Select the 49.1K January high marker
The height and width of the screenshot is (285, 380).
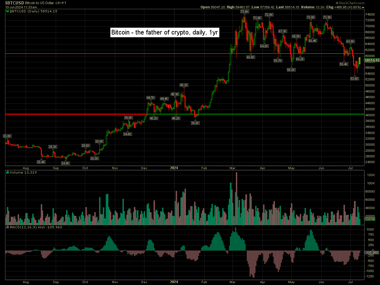pyautogui.click(x=184, y=85)
